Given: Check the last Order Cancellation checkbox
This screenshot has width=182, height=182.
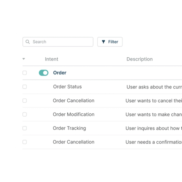Looking at the screenshot, I should click(x=25, y=142).
